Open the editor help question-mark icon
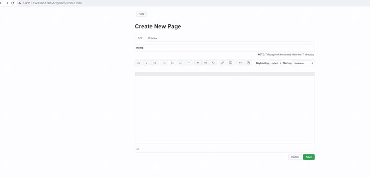This screenshot has height=177, width=370. point(248,63)
